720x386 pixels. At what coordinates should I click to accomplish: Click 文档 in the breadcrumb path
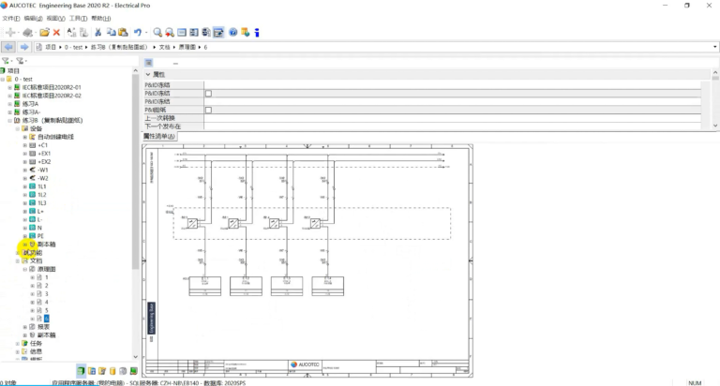164,47
